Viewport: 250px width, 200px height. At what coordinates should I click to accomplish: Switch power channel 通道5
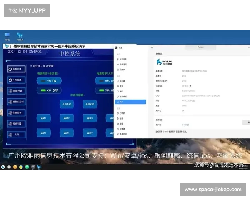coord(44,133)
